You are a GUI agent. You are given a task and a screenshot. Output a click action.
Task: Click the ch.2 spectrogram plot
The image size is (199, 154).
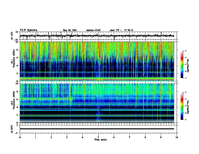(97, 103)
